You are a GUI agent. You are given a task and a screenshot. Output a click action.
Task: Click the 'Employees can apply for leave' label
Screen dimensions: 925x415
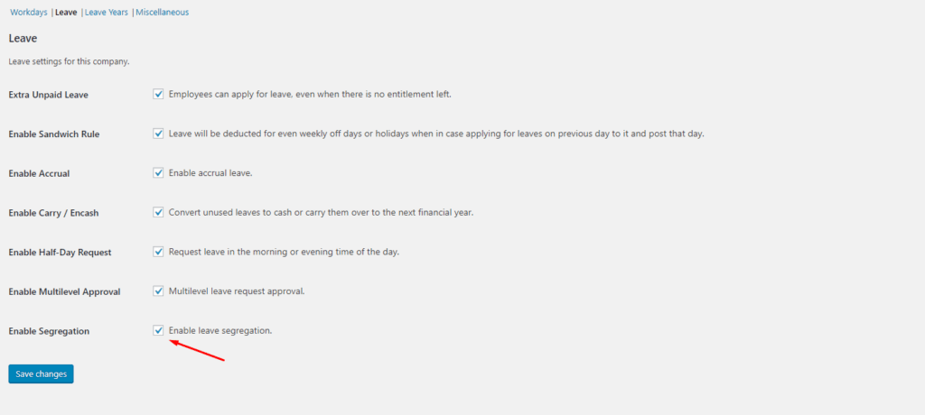(309, 94)
